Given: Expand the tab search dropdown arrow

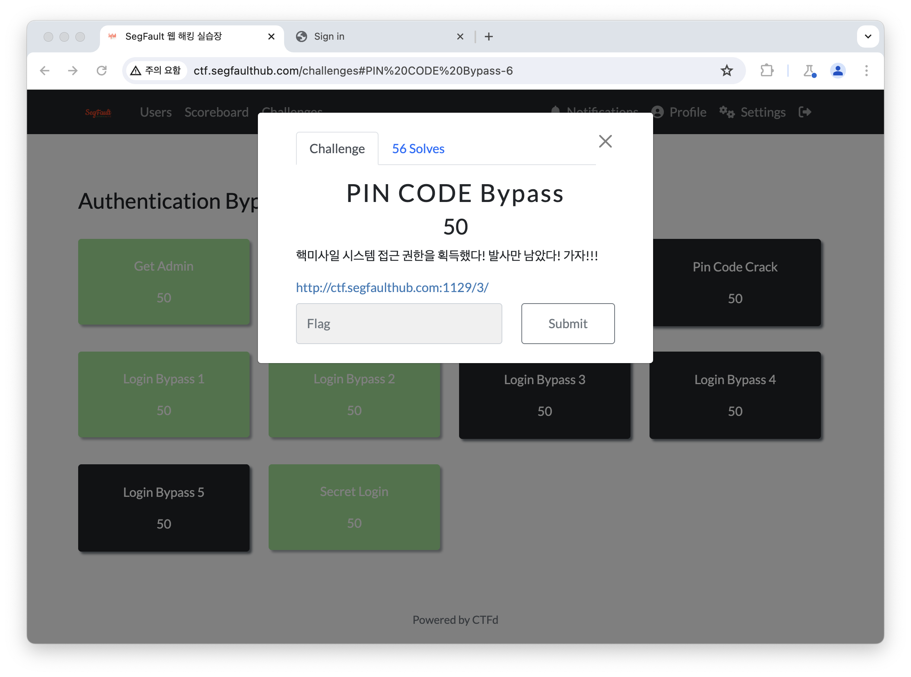Looking at the screenshot, I should [868, 37].
